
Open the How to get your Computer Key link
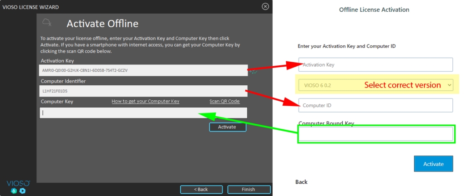[x=146, y=102]
